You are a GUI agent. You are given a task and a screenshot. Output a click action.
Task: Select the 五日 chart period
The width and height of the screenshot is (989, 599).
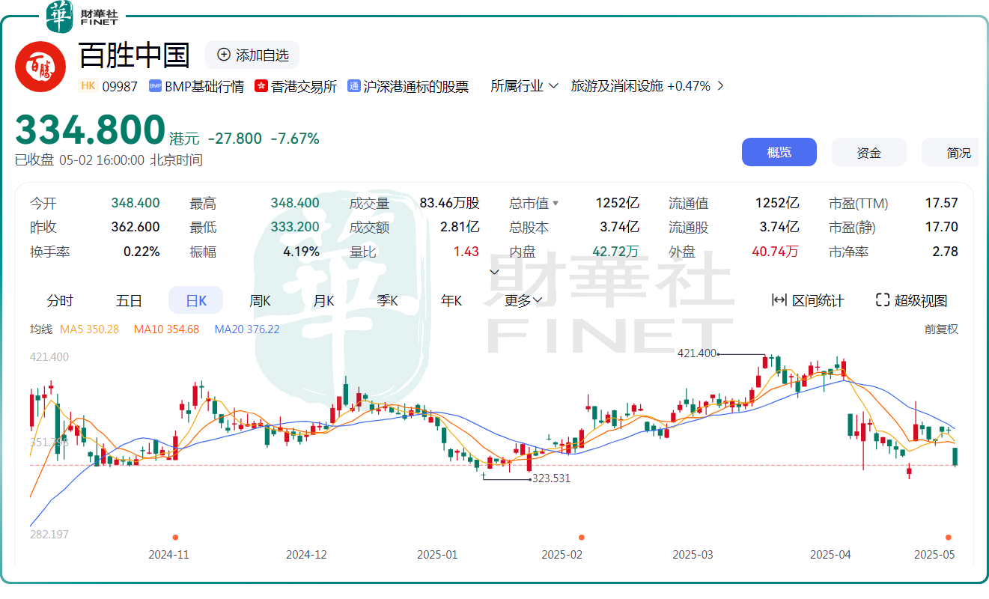pyautogui.click(x=129, y=300)
